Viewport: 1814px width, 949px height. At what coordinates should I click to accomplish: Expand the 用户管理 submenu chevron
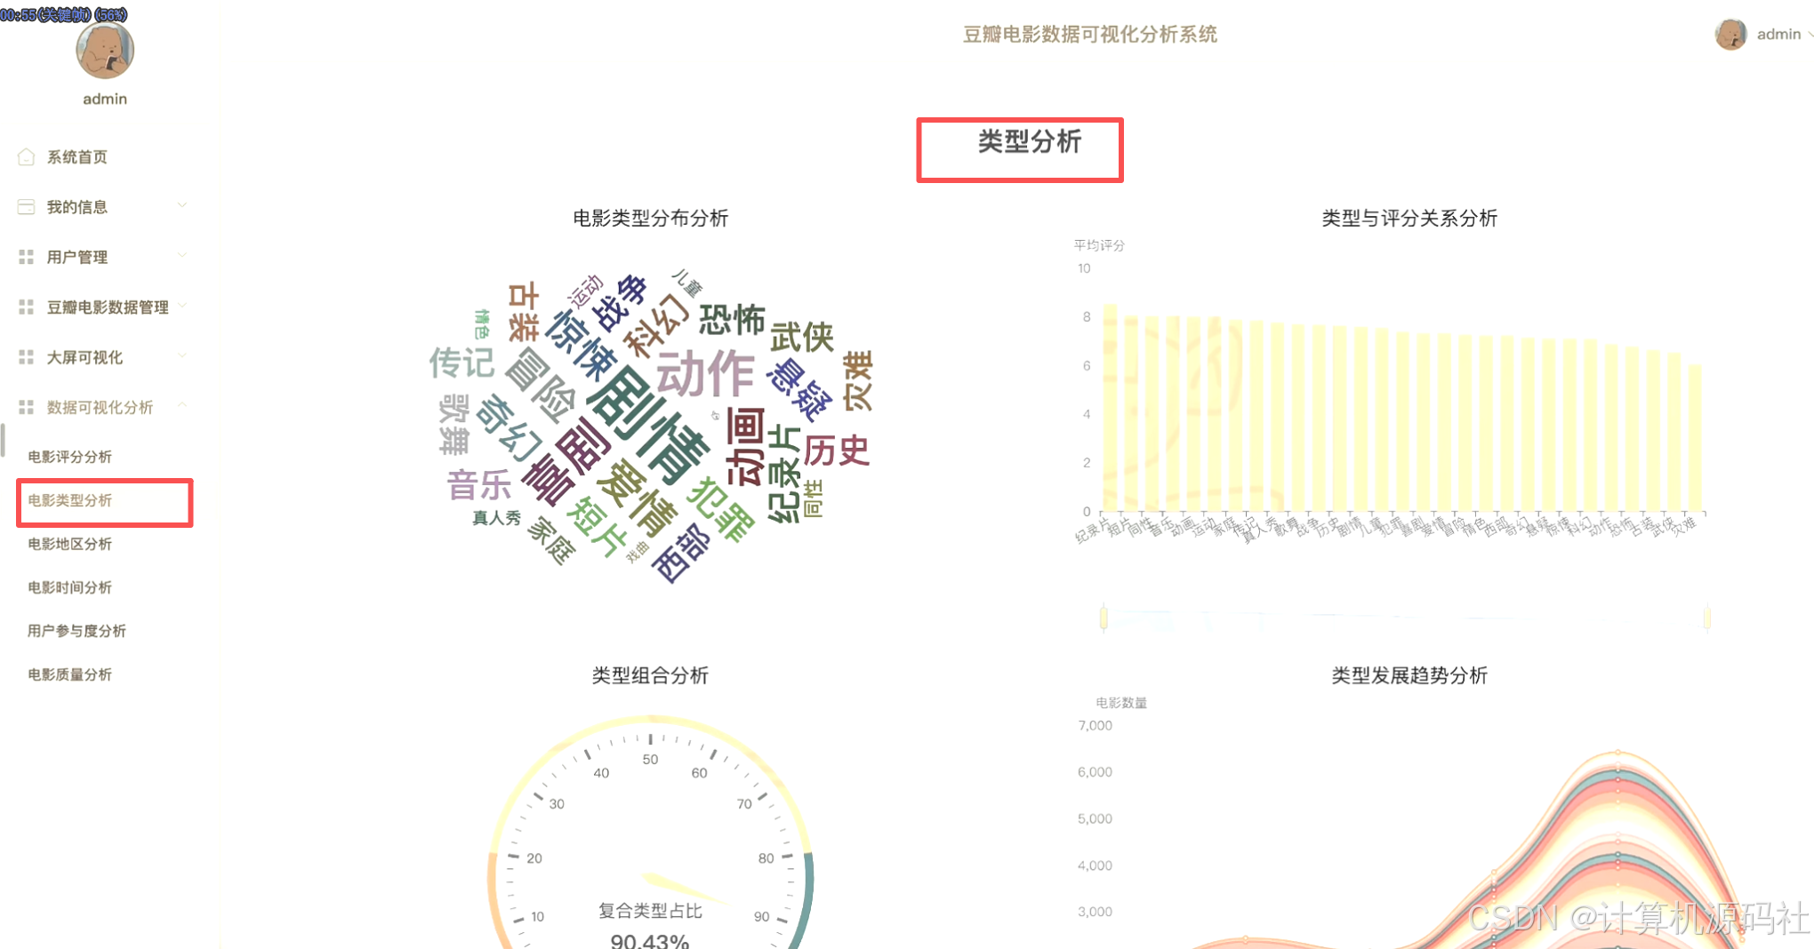[x=183, y=257]
